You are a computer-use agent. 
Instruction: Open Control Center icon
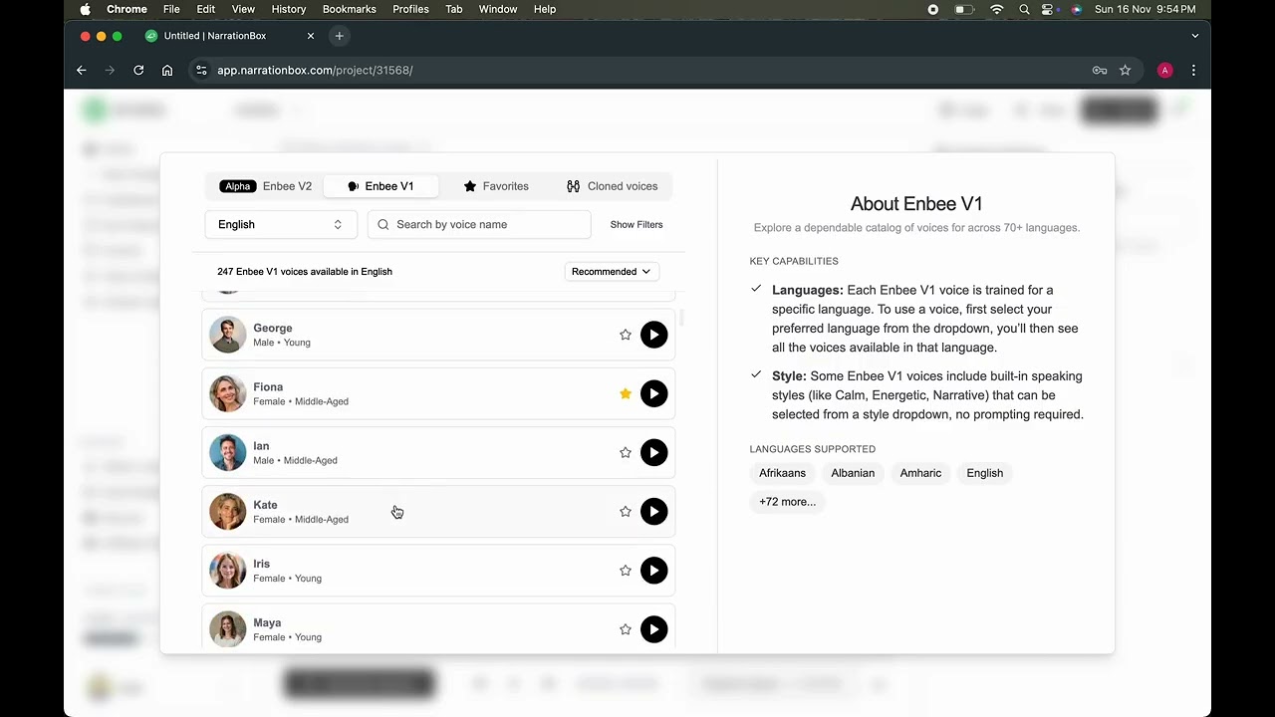1048,9
